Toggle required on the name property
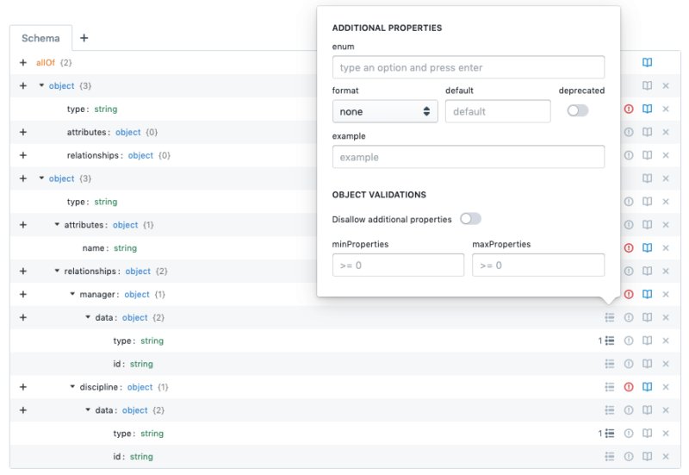 coord(629,248)
